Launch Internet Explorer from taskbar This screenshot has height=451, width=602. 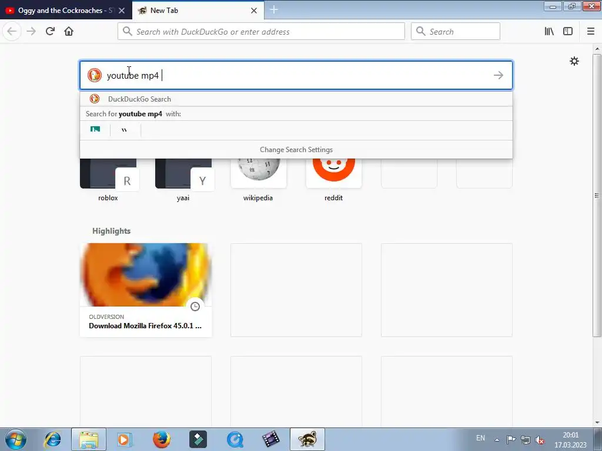tap(52, 439)
